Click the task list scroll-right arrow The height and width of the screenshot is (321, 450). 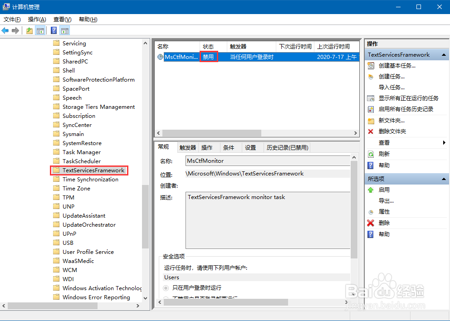(356, 133)
